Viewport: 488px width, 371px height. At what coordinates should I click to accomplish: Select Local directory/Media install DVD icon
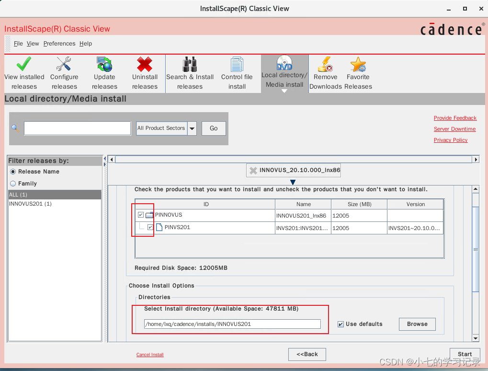point(284,63)
